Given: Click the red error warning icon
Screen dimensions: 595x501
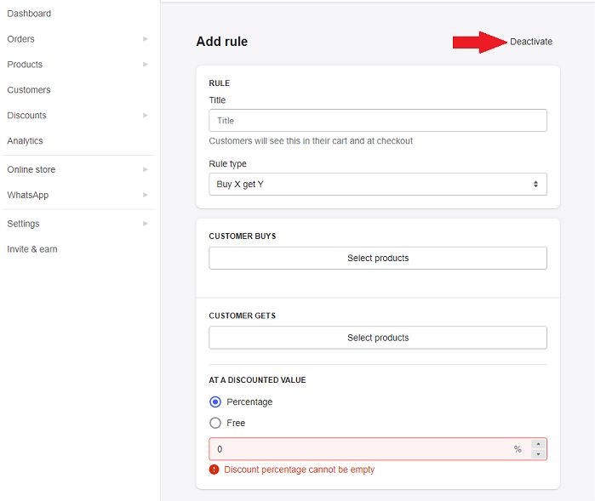Looking at the screenshot, I should [214, 470].
